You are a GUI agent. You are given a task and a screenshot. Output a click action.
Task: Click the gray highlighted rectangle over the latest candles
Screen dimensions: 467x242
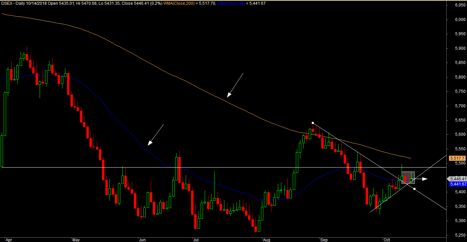[x=408, y=178]
